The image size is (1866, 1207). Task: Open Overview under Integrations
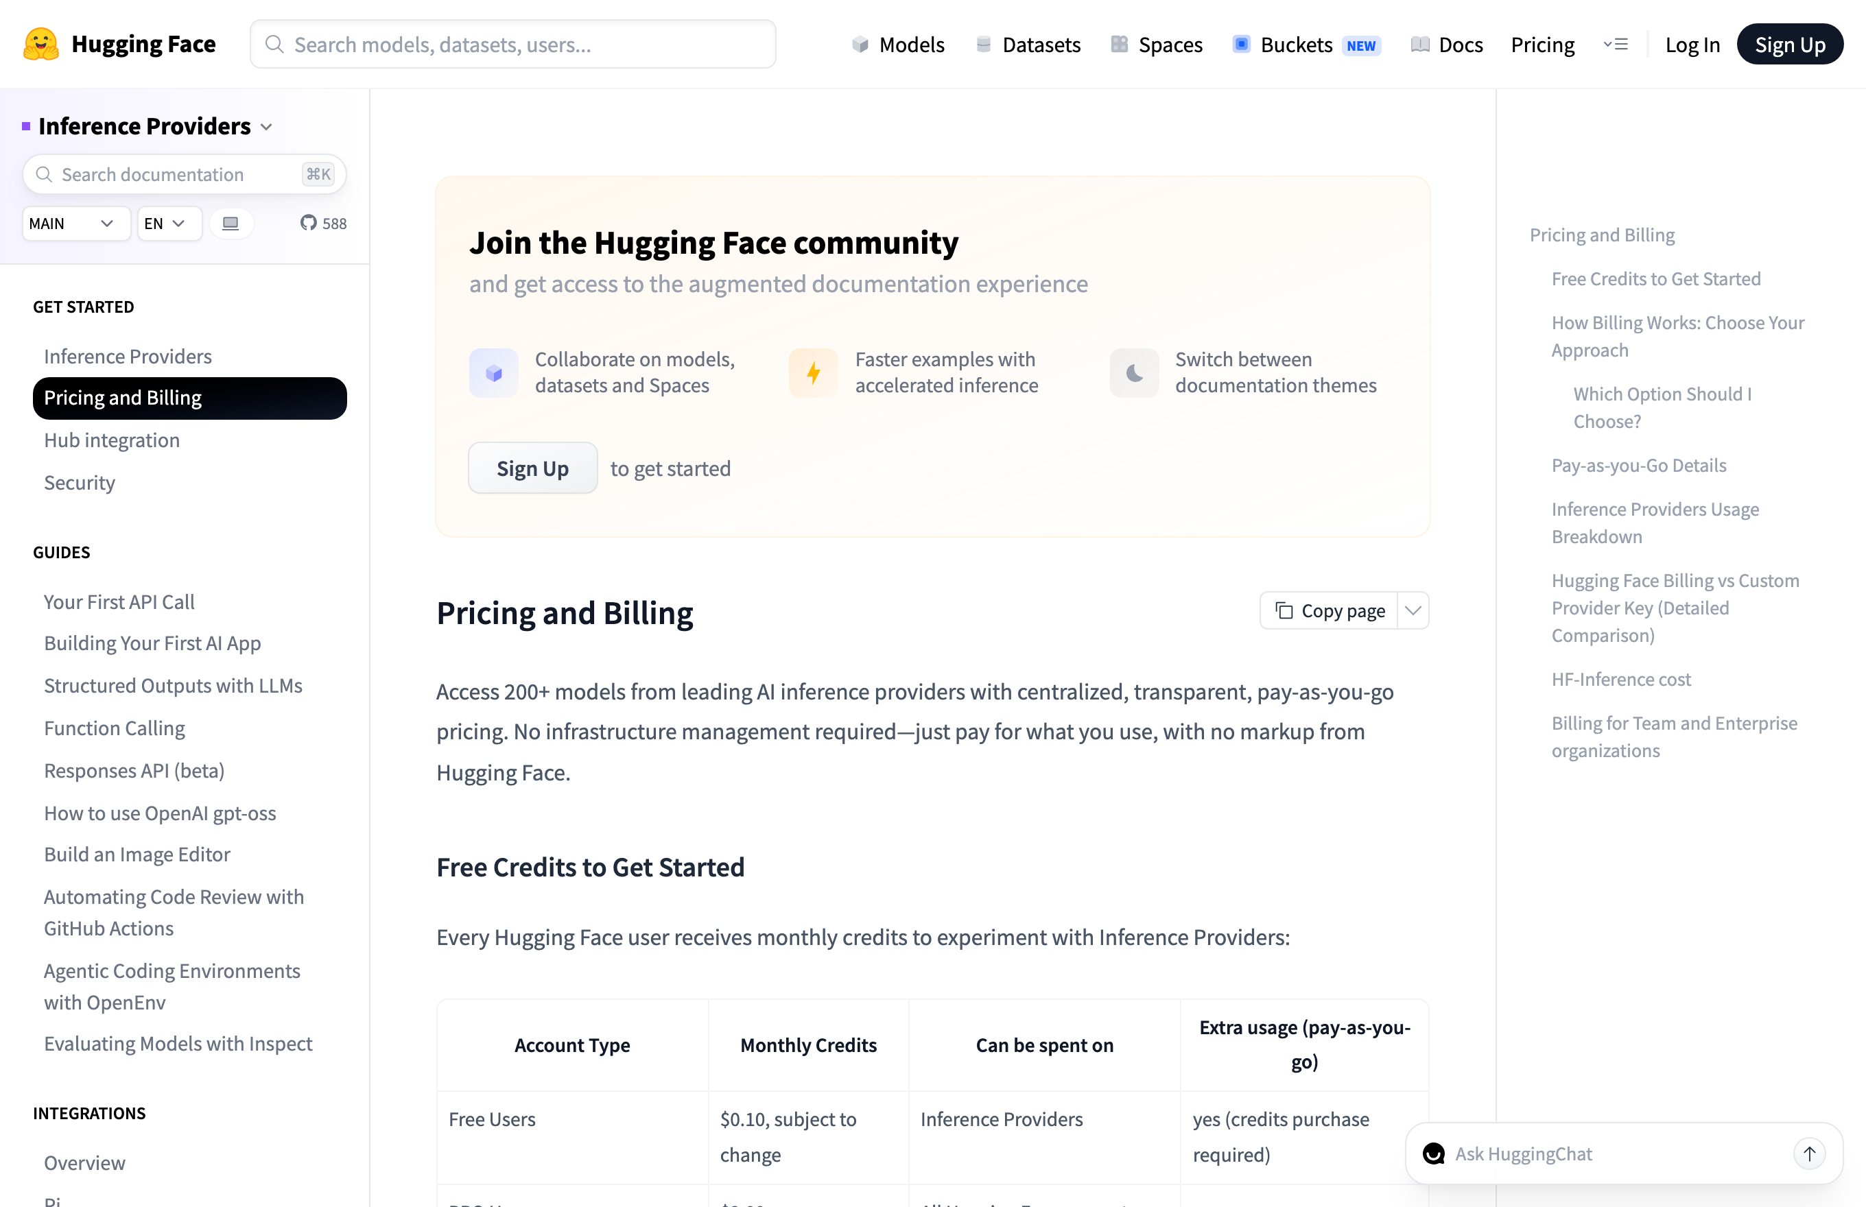84,1162
